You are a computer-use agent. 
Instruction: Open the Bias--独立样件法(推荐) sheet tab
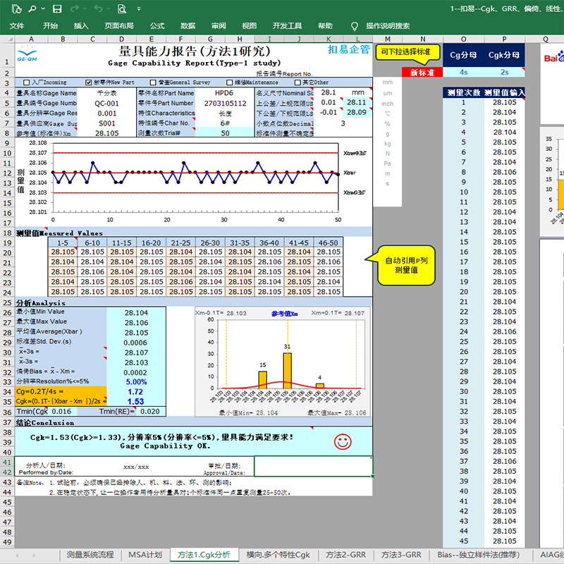(x=479, y=555)
